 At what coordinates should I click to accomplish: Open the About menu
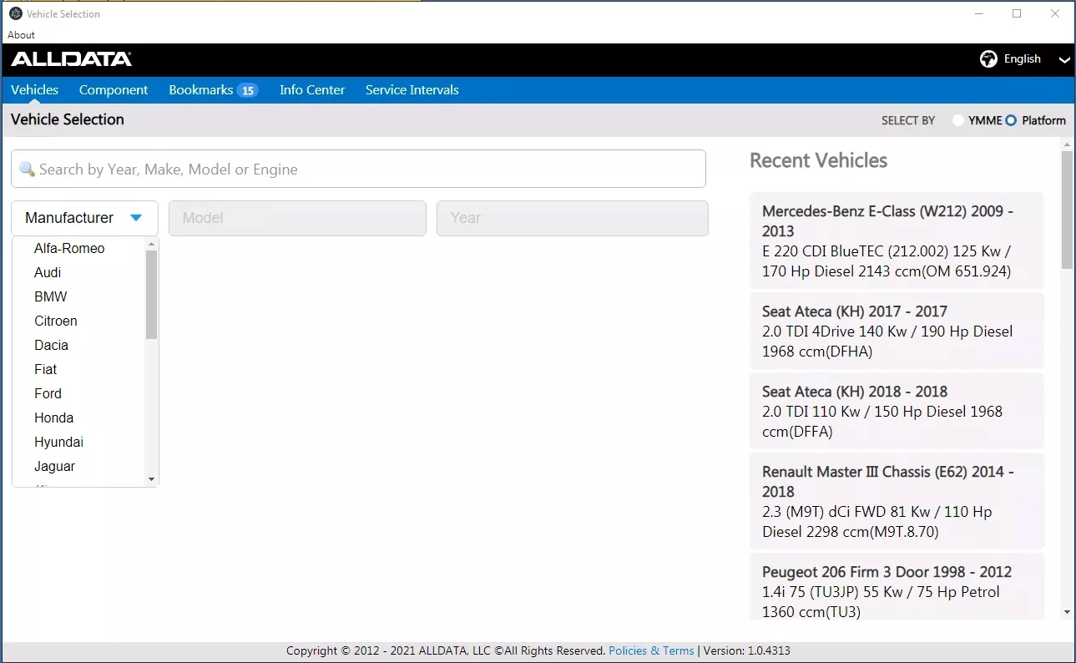(22, 35)
